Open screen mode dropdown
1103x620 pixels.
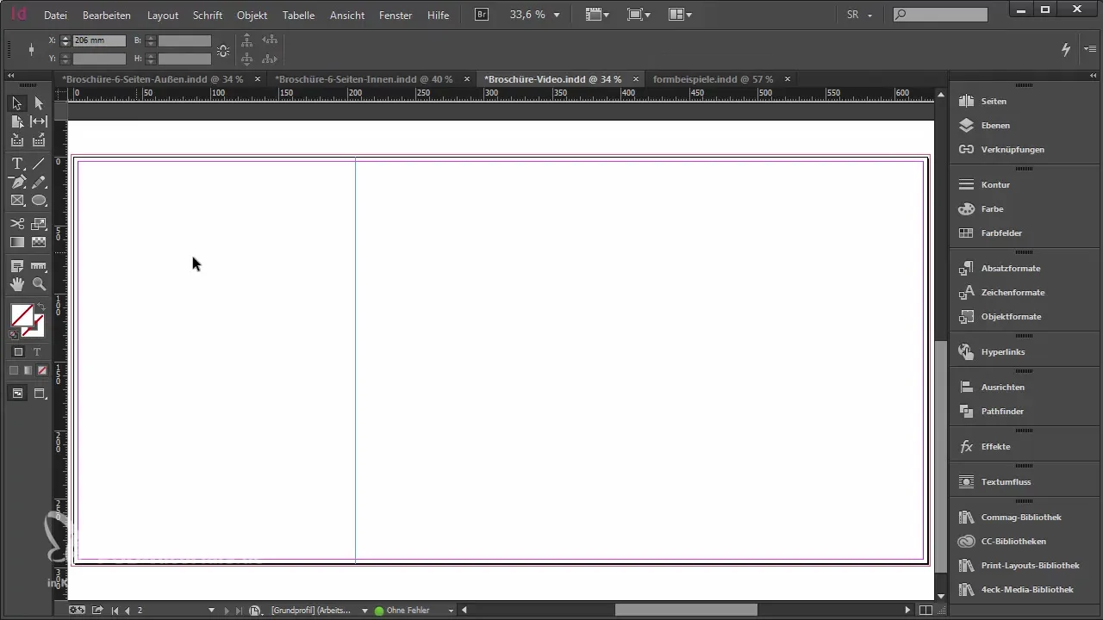click(639, 15)
